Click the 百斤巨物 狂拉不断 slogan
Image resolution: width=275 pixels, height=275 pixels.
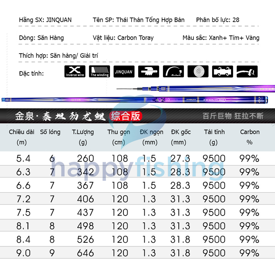coord(233,116)
